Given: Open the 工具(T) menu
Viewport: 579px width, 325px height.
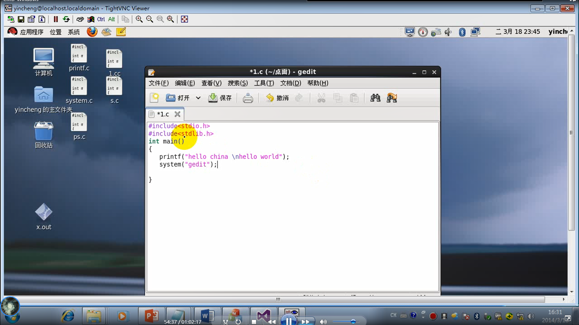Looking at the screenshot, I should 264,83.
